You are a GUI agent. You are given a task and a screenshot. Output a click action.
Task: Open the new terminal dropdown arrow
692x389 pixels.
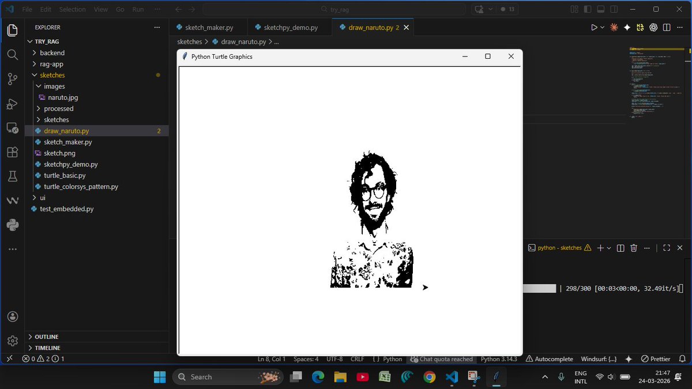[x=609, y=248]
